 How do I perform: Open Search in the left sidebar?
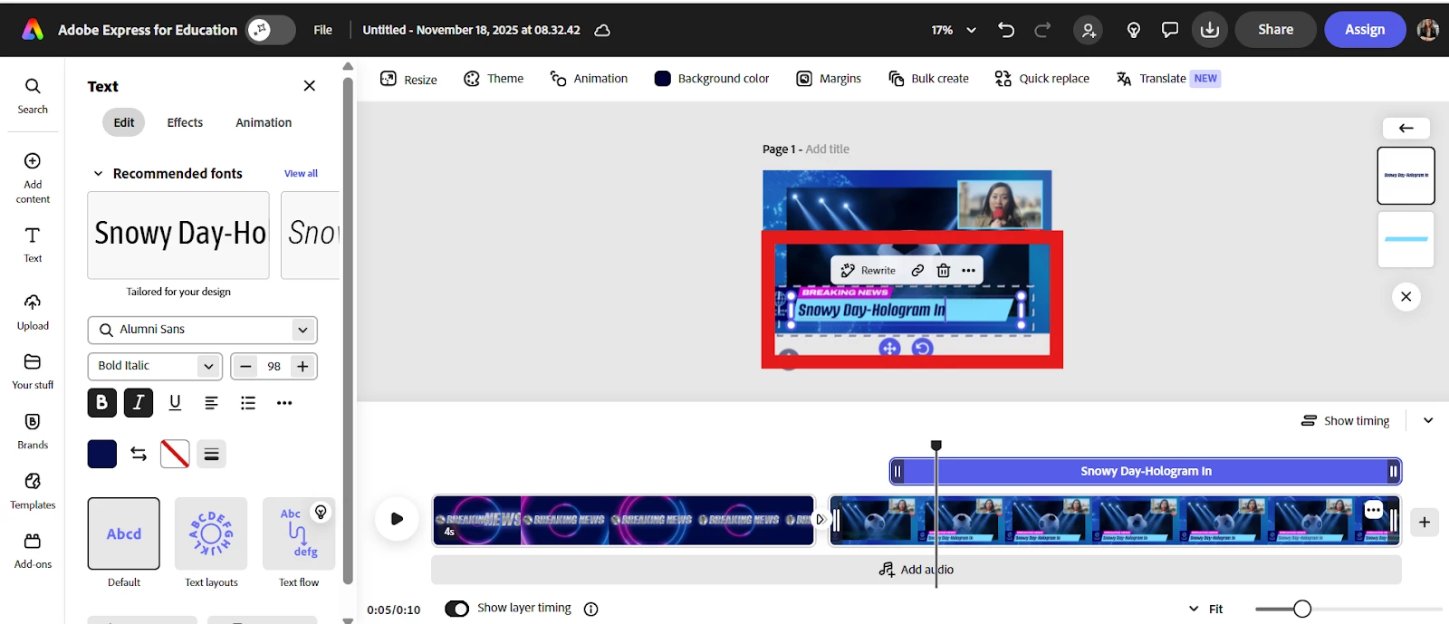click(33, 96)
